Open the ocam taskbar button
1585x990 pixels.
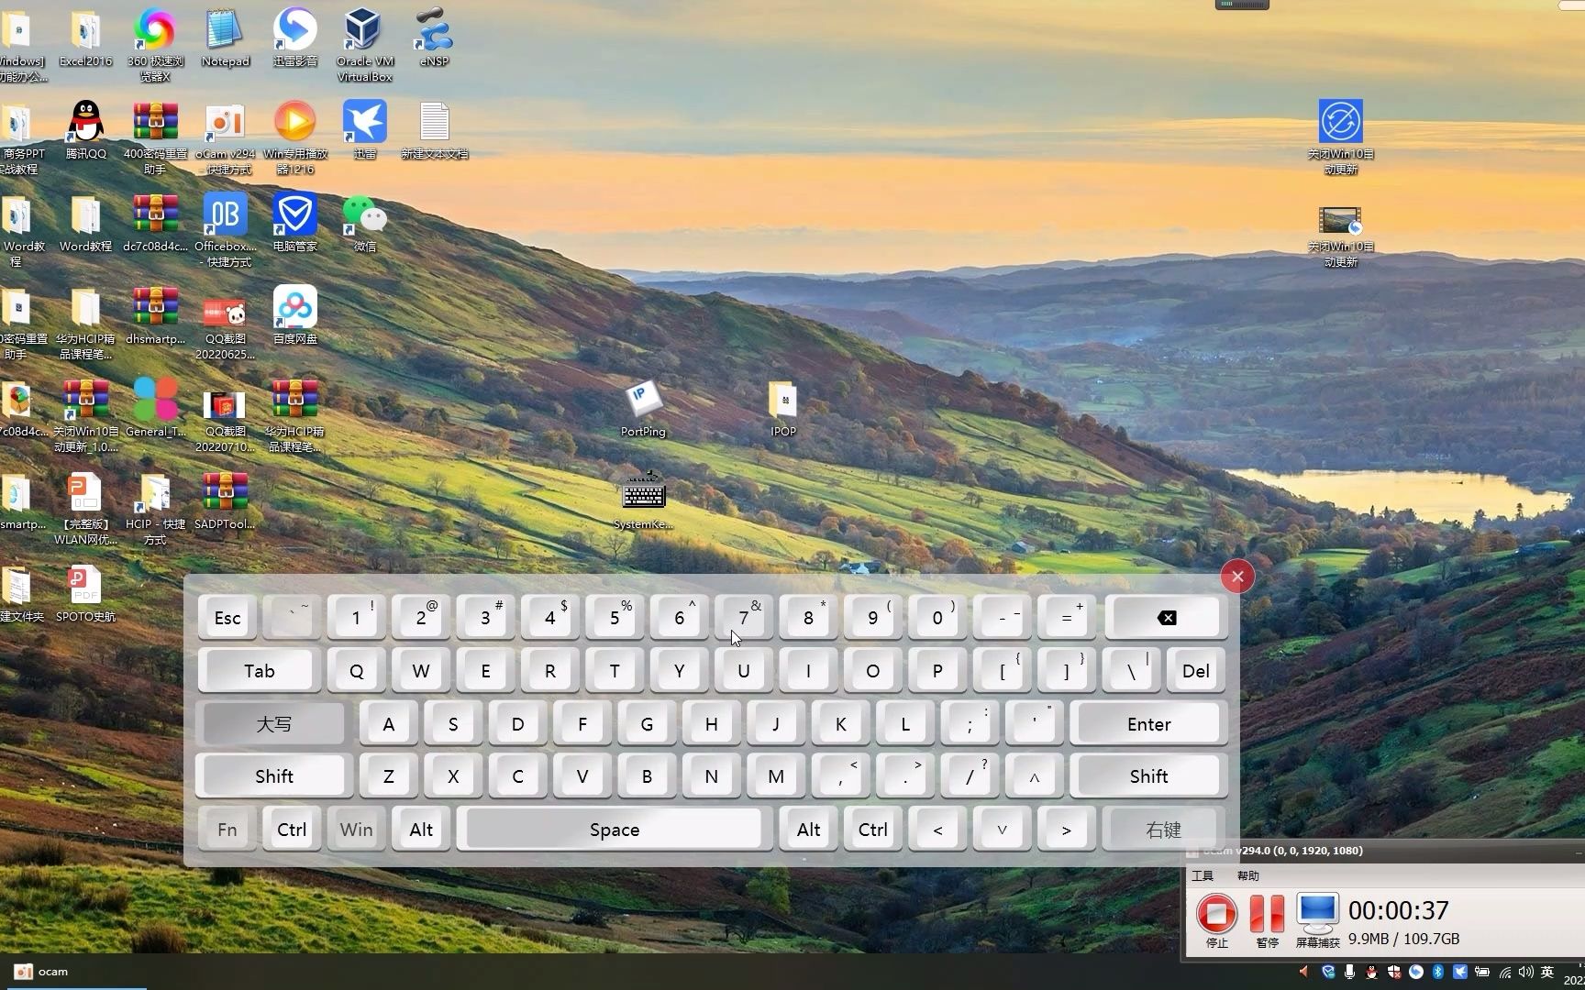(73, 972)
